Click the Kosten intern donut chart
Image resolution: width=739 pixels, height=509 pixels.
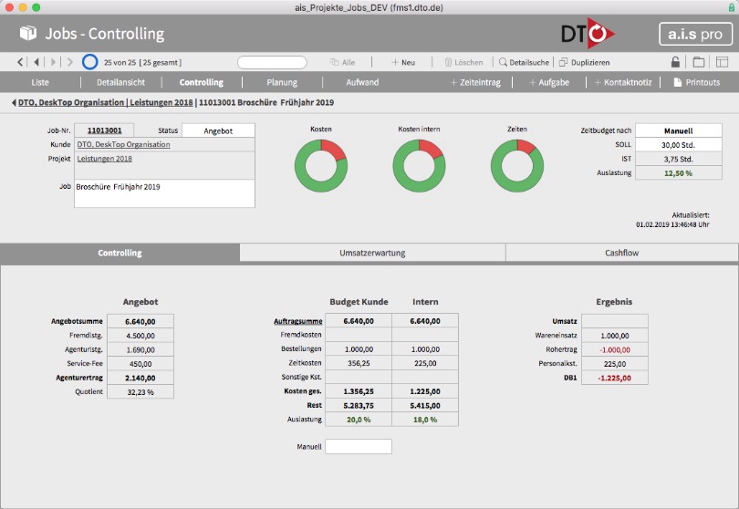(419, 166)
